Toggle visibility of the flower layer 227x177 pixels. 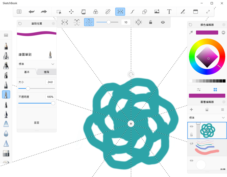192,127
